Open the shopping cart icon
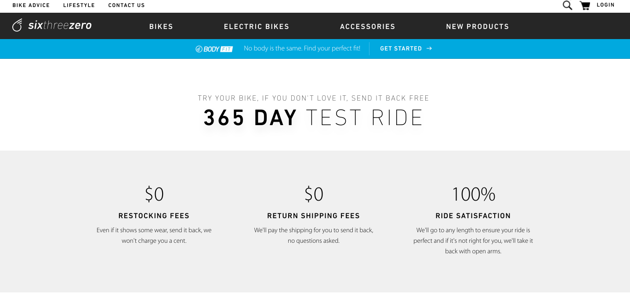 [585, 5]
